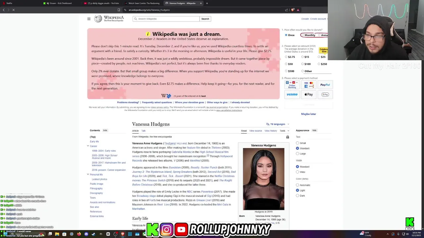Choose Google Pay payment button
This screenshot has height=238, width=424.
(325, 95)
